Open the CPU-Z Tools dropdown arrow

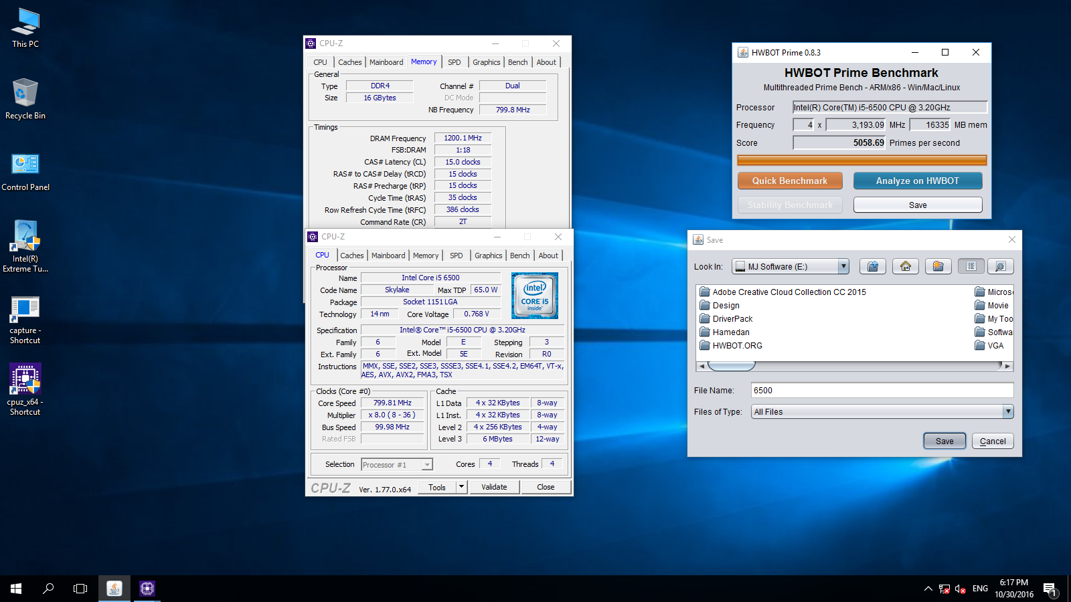coord(461,487)
